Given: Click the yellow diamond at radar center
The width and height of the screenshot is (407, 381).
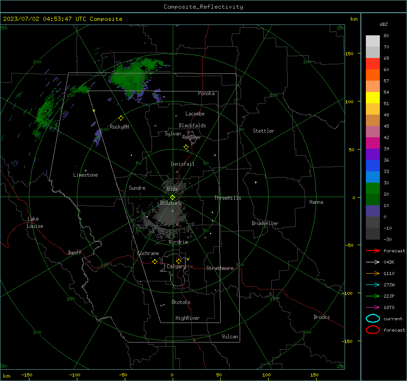Looking at the screenshot, I should [172, 197].
